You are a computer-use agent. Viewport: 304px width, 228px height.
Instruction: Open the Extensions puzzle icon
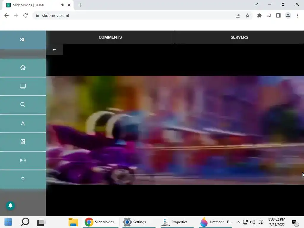[259, 15]
